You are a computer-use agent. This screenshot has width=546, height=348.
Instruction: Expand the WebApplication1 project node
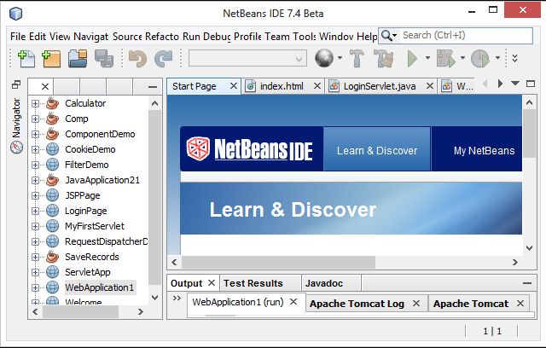(x=35, y=287)
